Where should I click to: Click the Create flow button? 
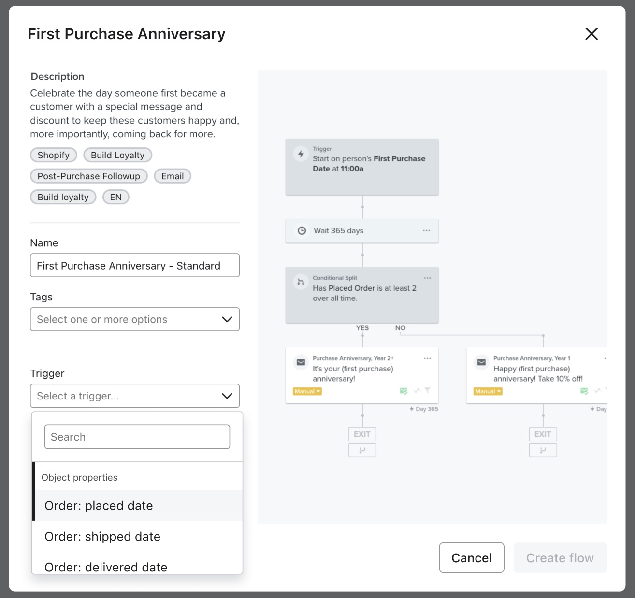point(560,558)
